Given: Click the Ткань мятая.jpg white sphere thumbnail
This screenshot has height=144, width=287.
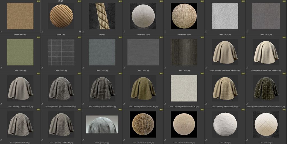Looking at the screenshot, I should pyautogui.click(x=225, y=124).
